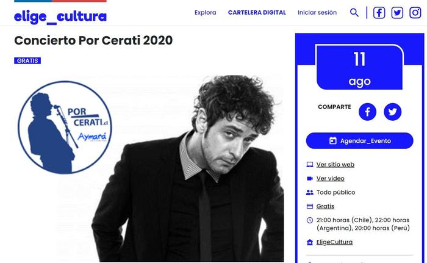Share event via round Facebook button
Image resolution: width=427 pixels, height=263 pixels.
367,112
